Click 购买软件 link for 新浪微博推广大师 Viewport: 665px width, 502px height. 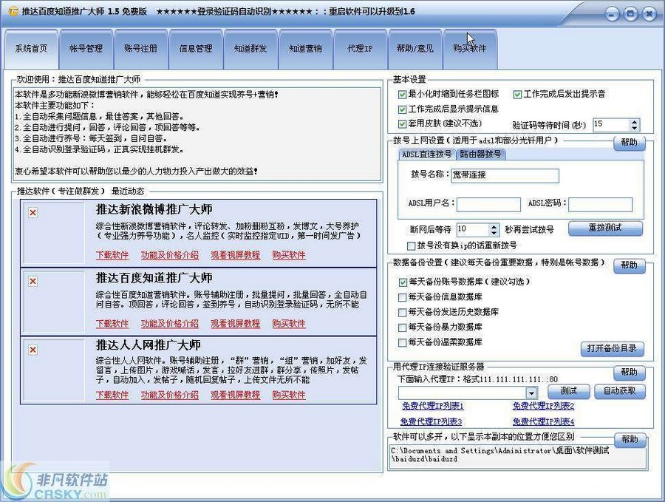point(289,255)
